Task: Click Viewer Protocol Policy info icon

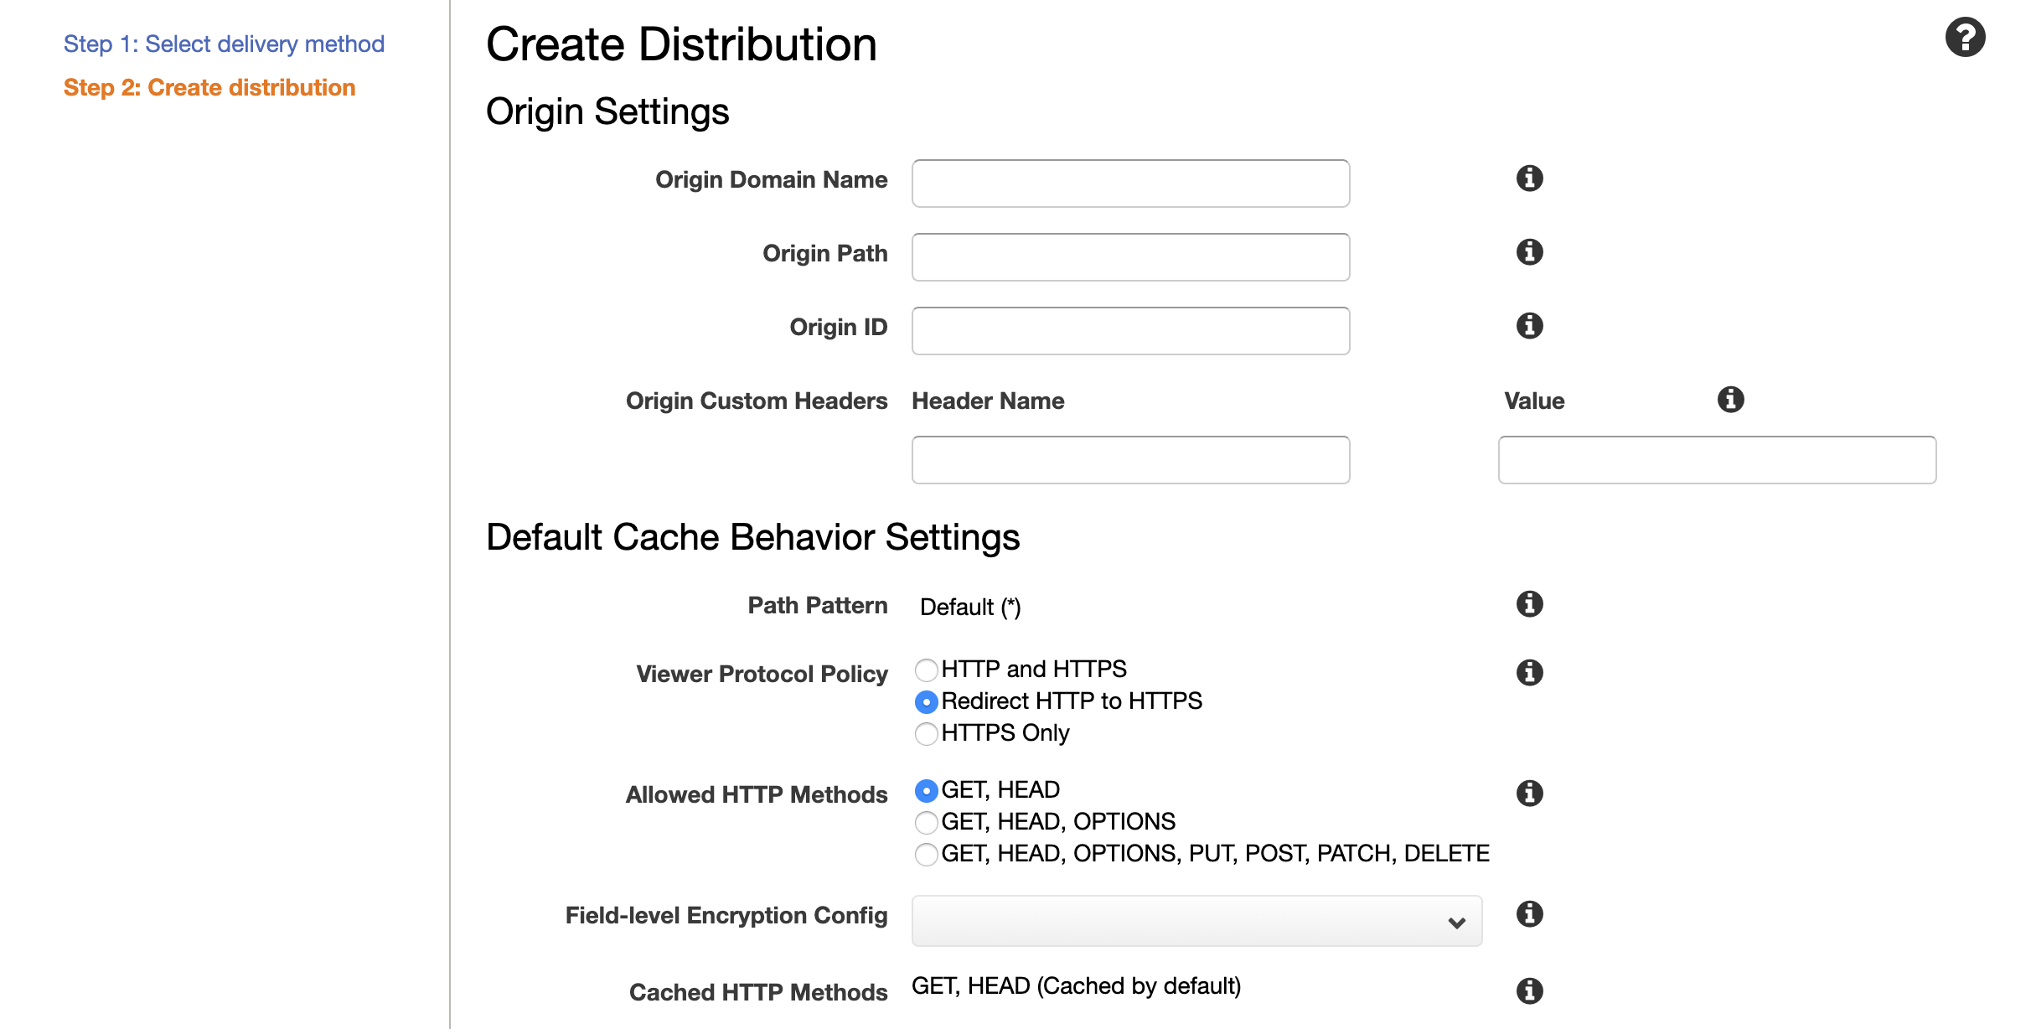Action: tap(1529, 673)
